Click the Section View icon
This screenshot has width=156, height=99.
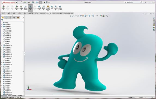80,16
